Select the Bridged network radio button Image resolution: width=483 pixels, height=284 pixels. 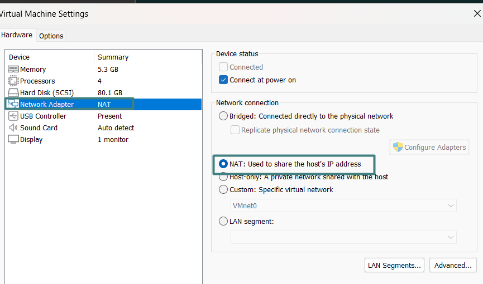(x=223, y=116)
